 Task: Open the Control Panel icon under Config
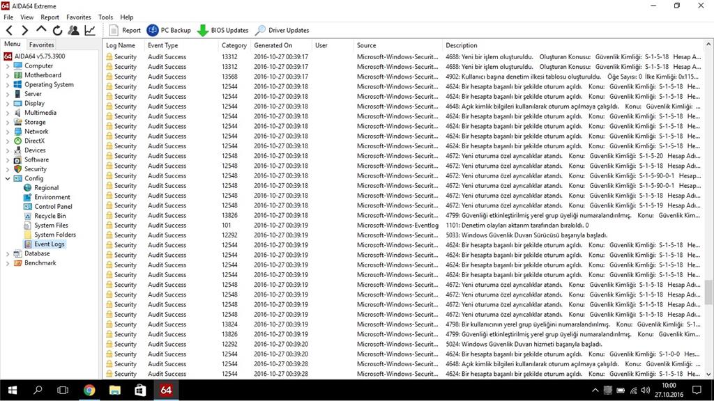click(x=28, y=206)
